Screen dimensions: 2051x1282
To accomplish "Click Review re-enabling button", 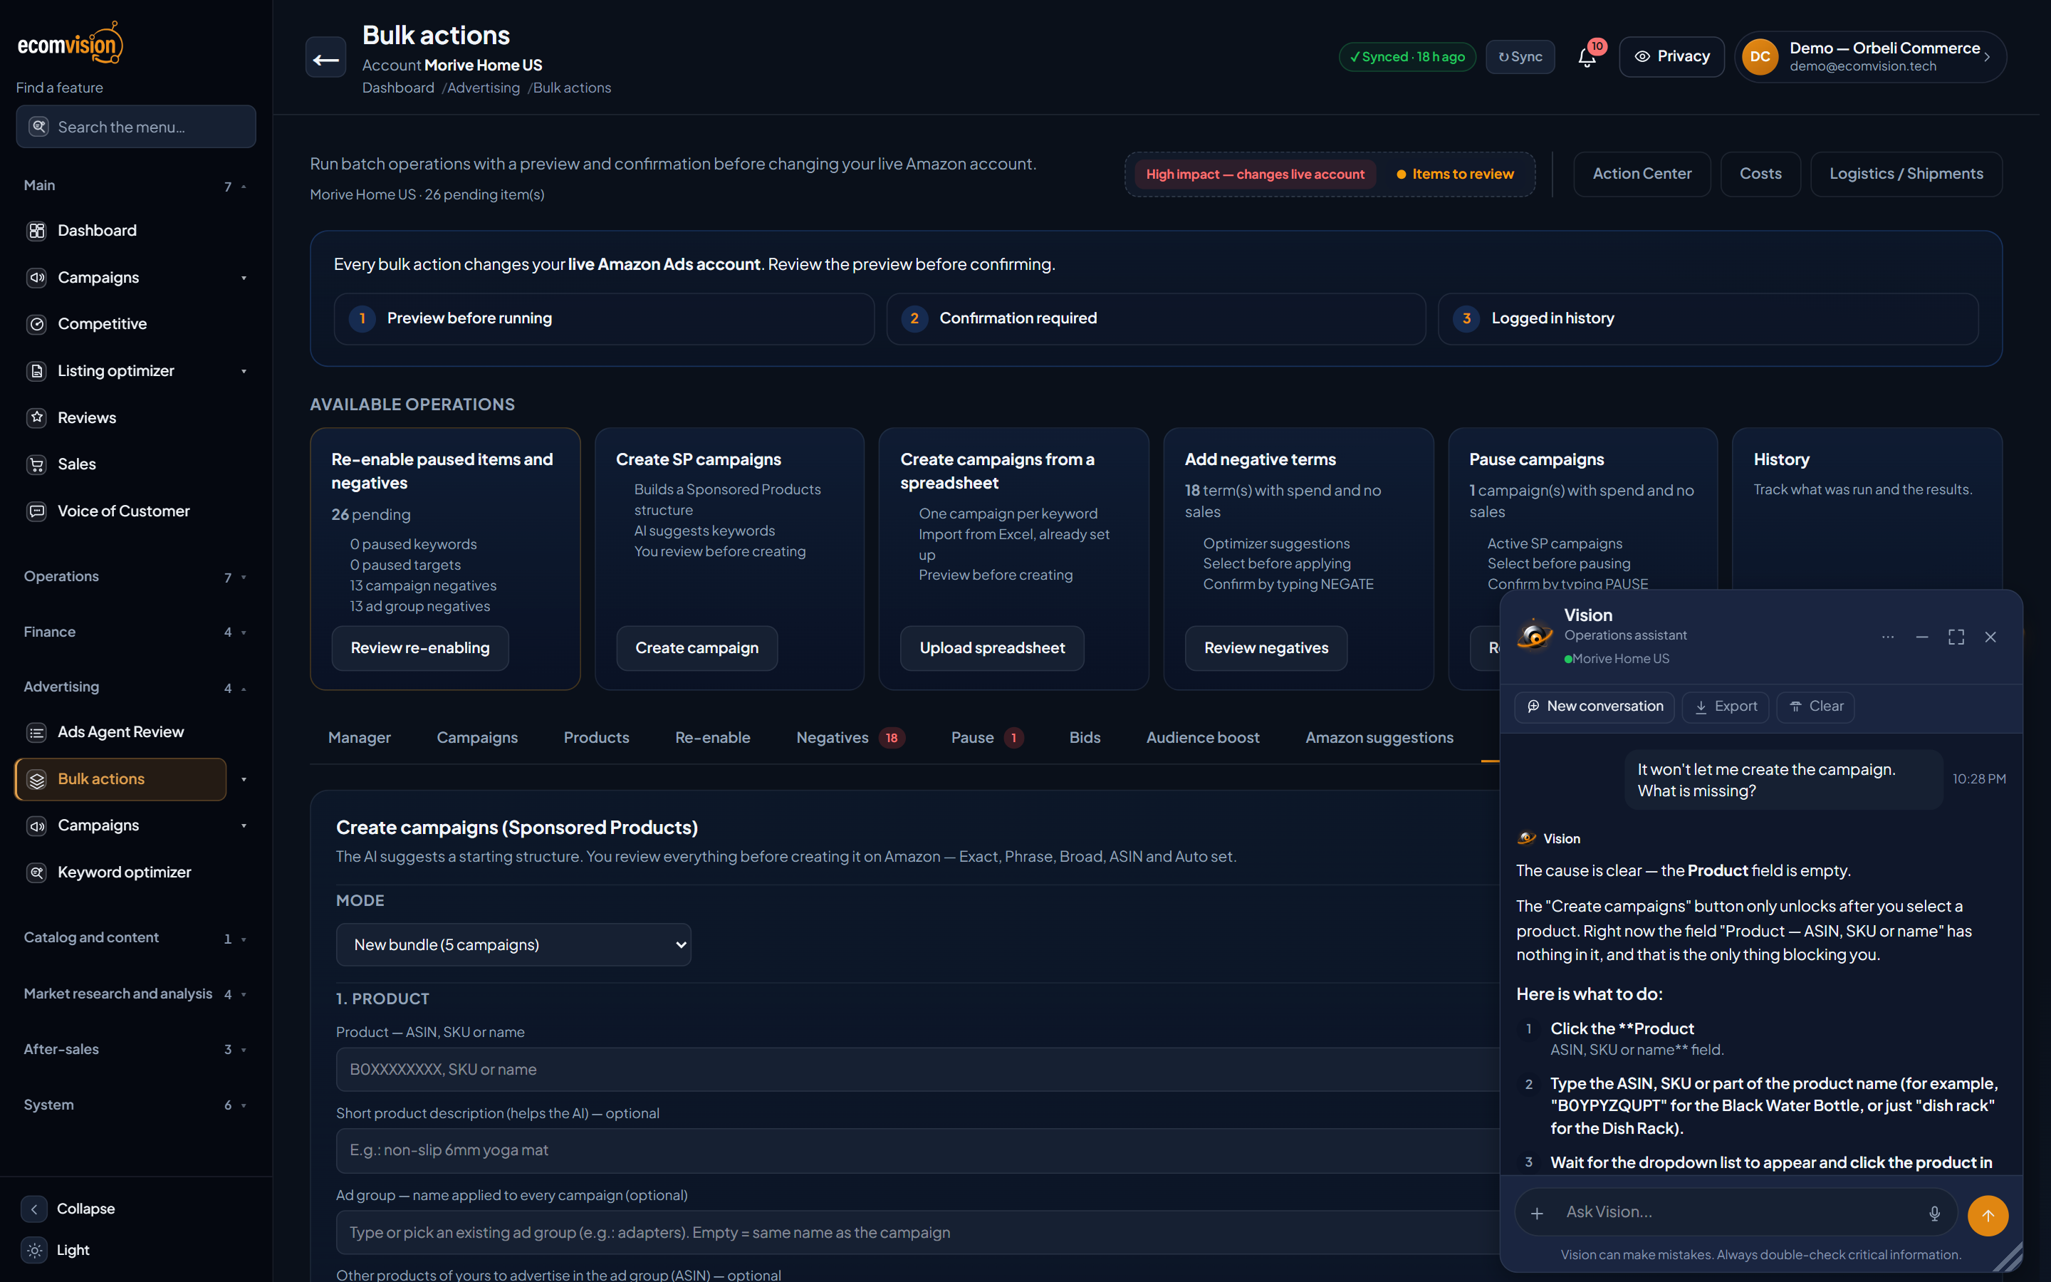I will point(420,648).
